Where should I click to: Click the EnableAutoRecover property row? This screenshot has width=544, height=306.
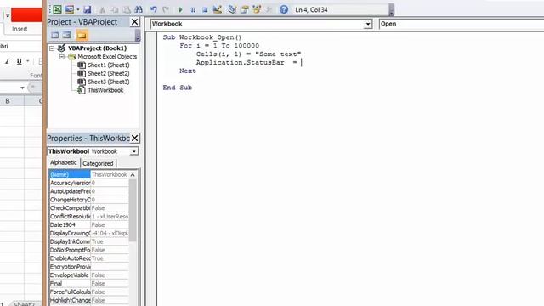[x=88, y=258]
